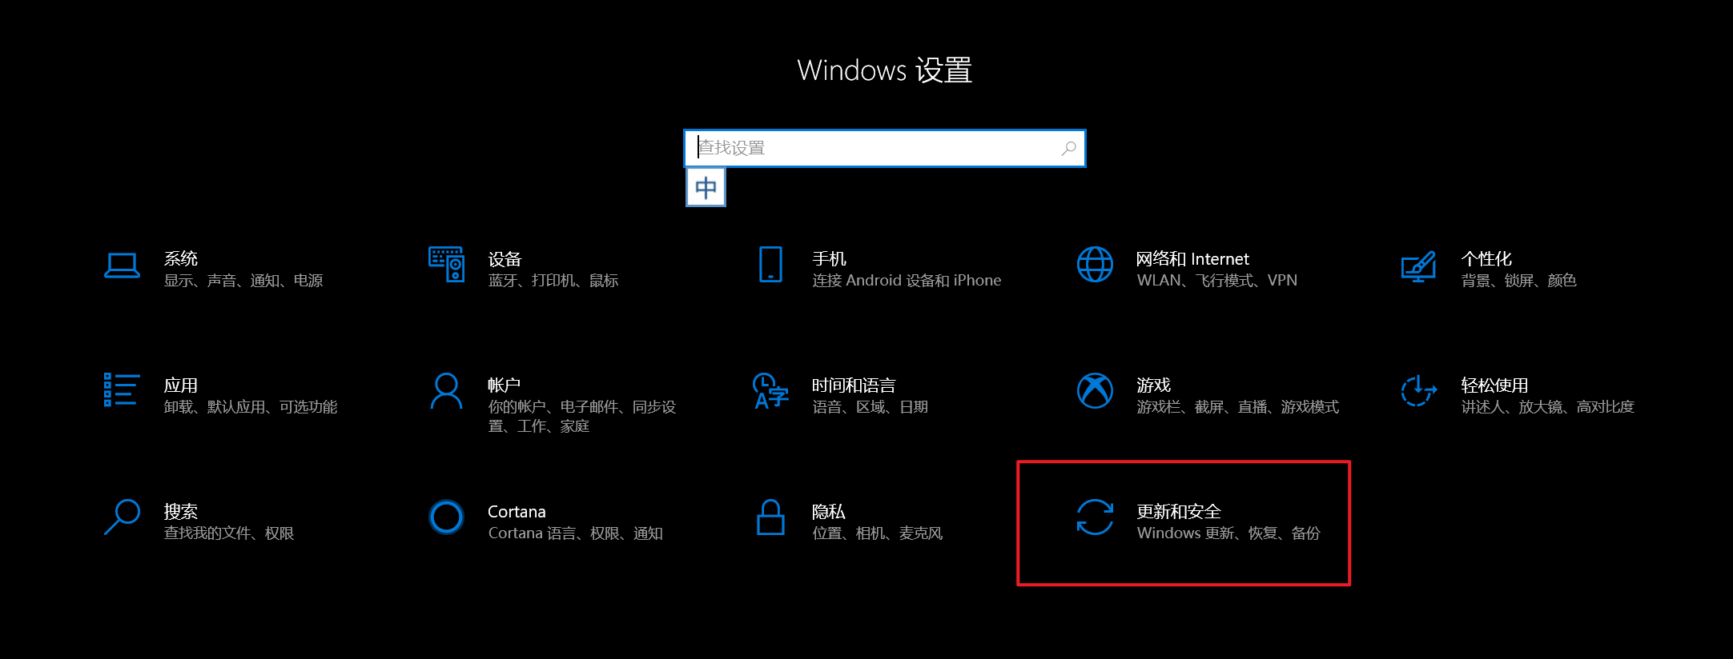Select the 网络和 Internet globe icon
This screenshot has height=659, width=1733.
tap(1095, 265)
